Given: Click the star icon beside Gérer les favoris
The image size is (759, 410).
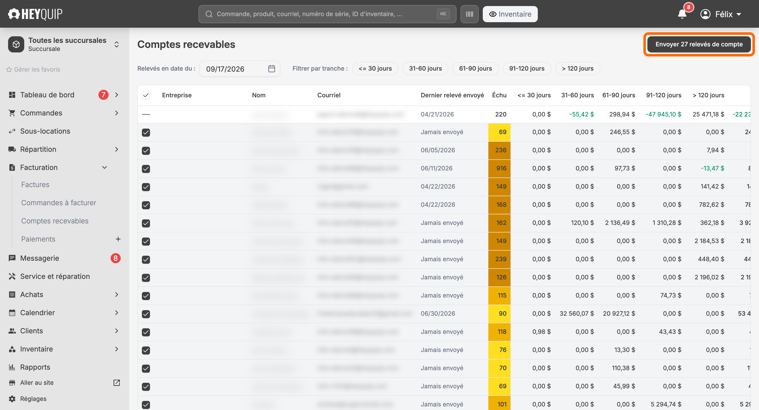Looking at the screenshot, I should pyautogui.click(x=9, y=69).
